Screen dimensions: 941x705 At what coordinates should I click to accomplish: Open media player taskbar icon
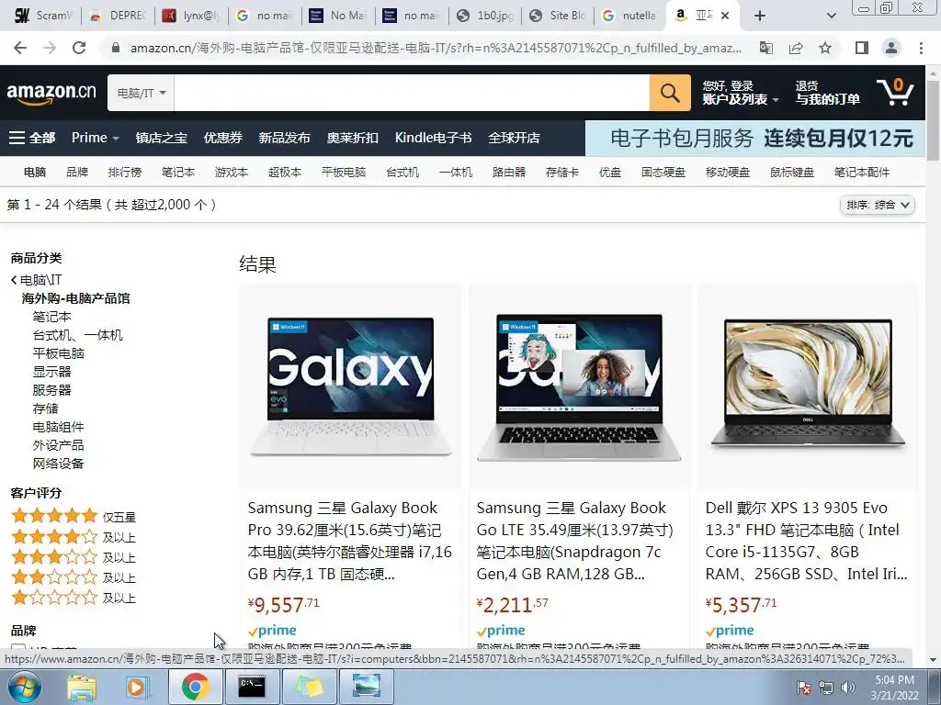[x=136, y=687]
